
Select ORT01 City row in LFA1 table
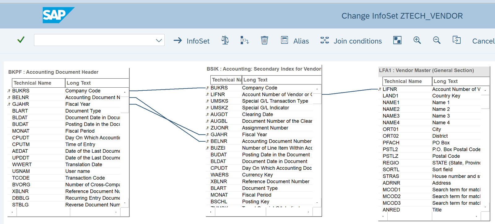click(390, 129)
